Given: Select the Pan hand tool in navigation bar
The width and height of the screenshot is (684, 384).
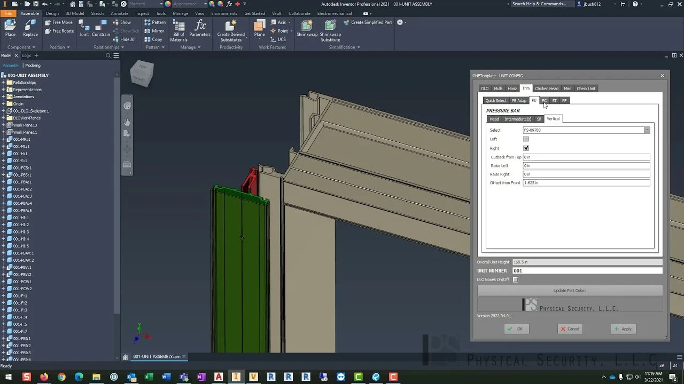Looking at the screenshot, I should click(x=127, y=122).
